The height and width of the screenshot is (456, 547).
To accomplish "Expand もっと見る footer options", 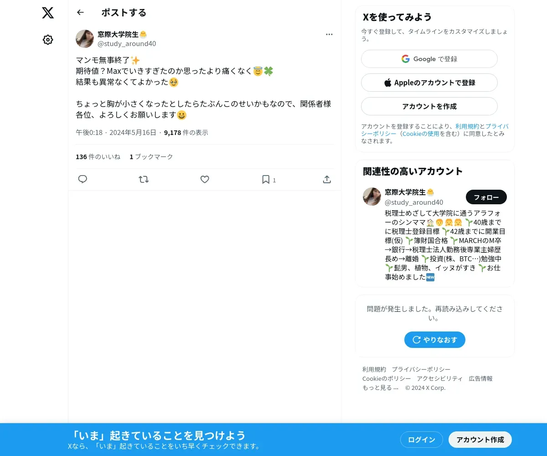I will [381, 388].
